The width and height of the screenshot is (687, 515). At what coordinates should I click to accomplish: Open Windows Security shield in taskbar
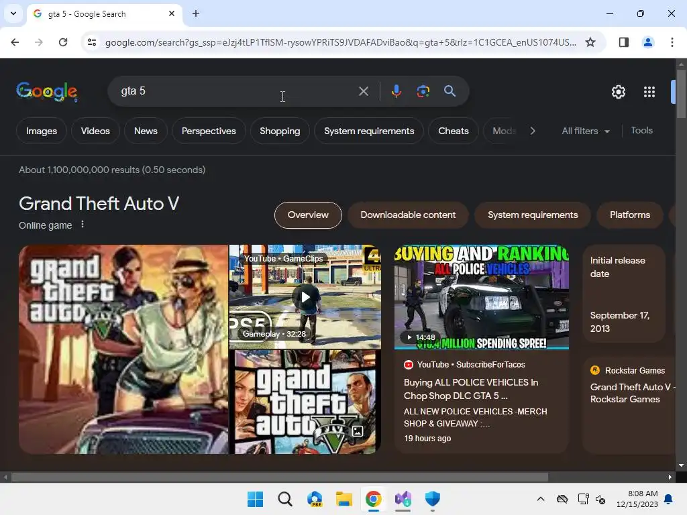433,499
